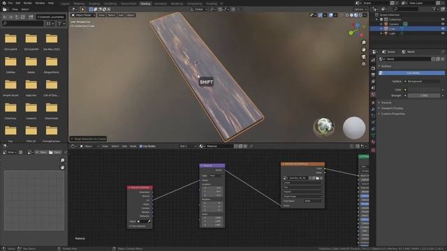Click the Texture Coordinate node header
This screenshot has height=251, width=447.
coord(140,188)
